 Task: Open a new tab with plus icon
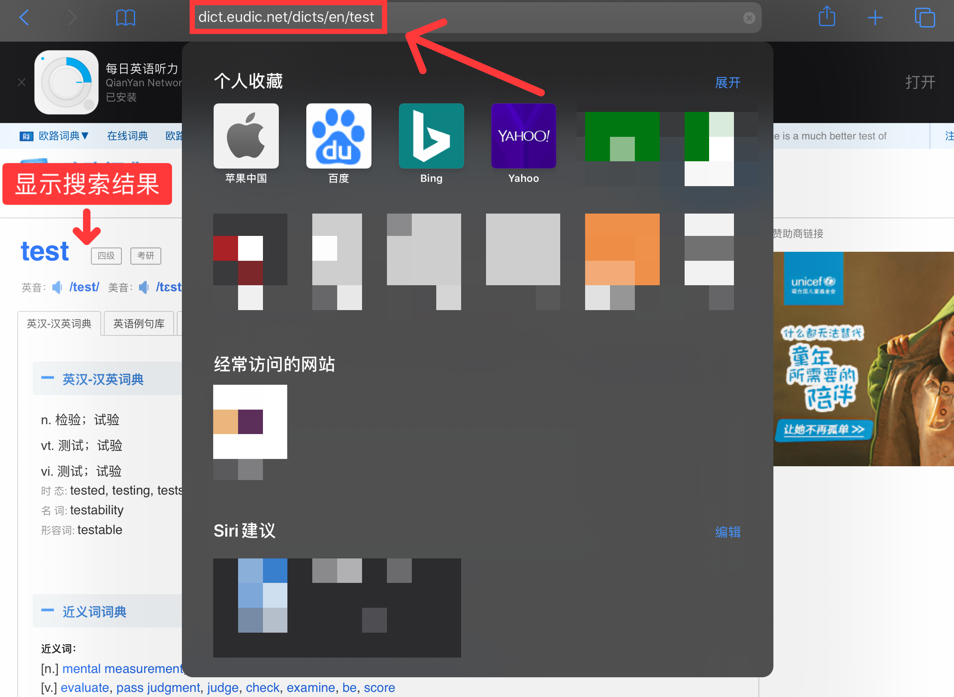875,18
